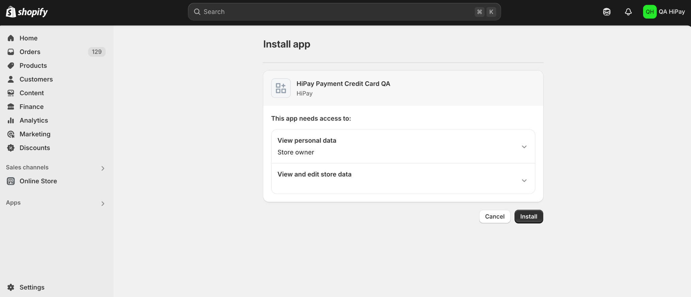Click the HiPay developer name
Screen dimensions: 691x297
(304, 93)
